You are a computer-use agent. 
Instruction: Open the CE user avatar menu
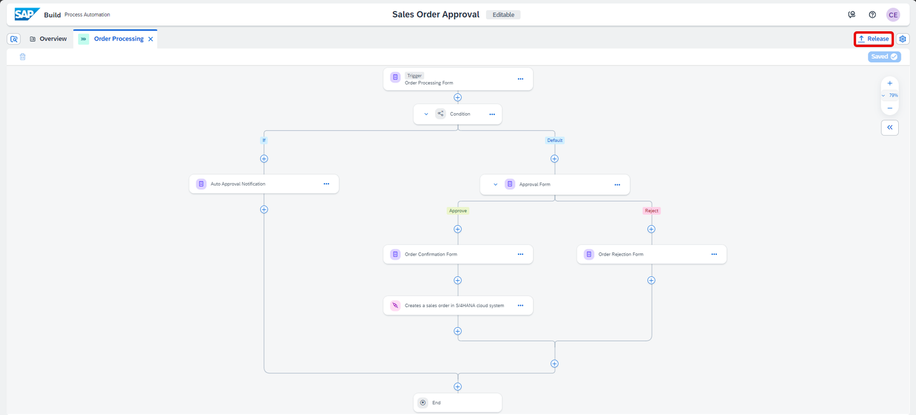[x=893, y=15]
